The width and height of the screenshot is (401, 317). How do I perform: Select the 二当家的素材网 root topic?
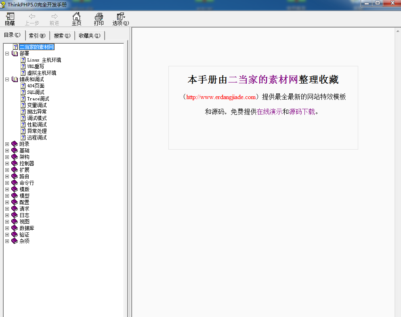[37, 47]
